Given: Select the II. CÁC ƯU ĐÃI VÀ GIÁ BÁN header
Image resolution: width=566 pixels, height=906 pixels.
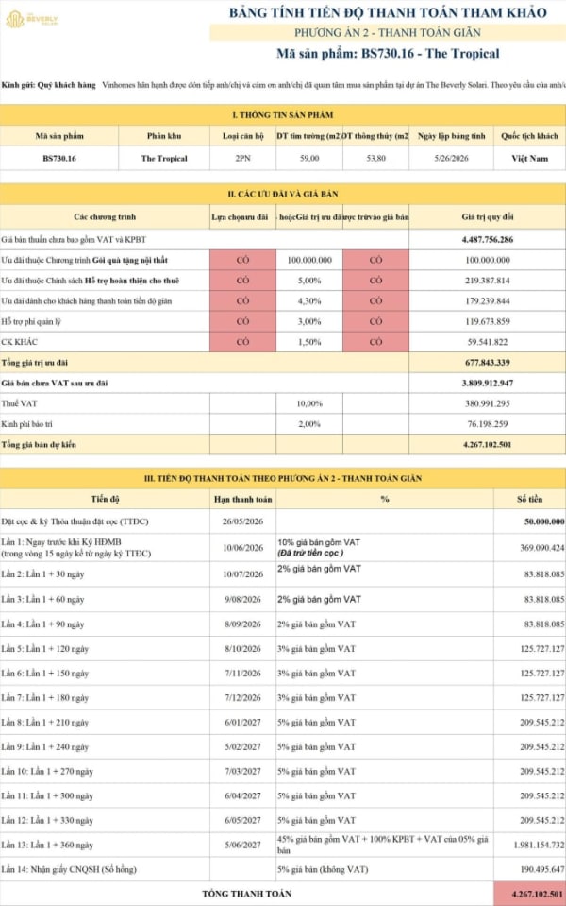Looking at the screenshot, I should point(283,194).
